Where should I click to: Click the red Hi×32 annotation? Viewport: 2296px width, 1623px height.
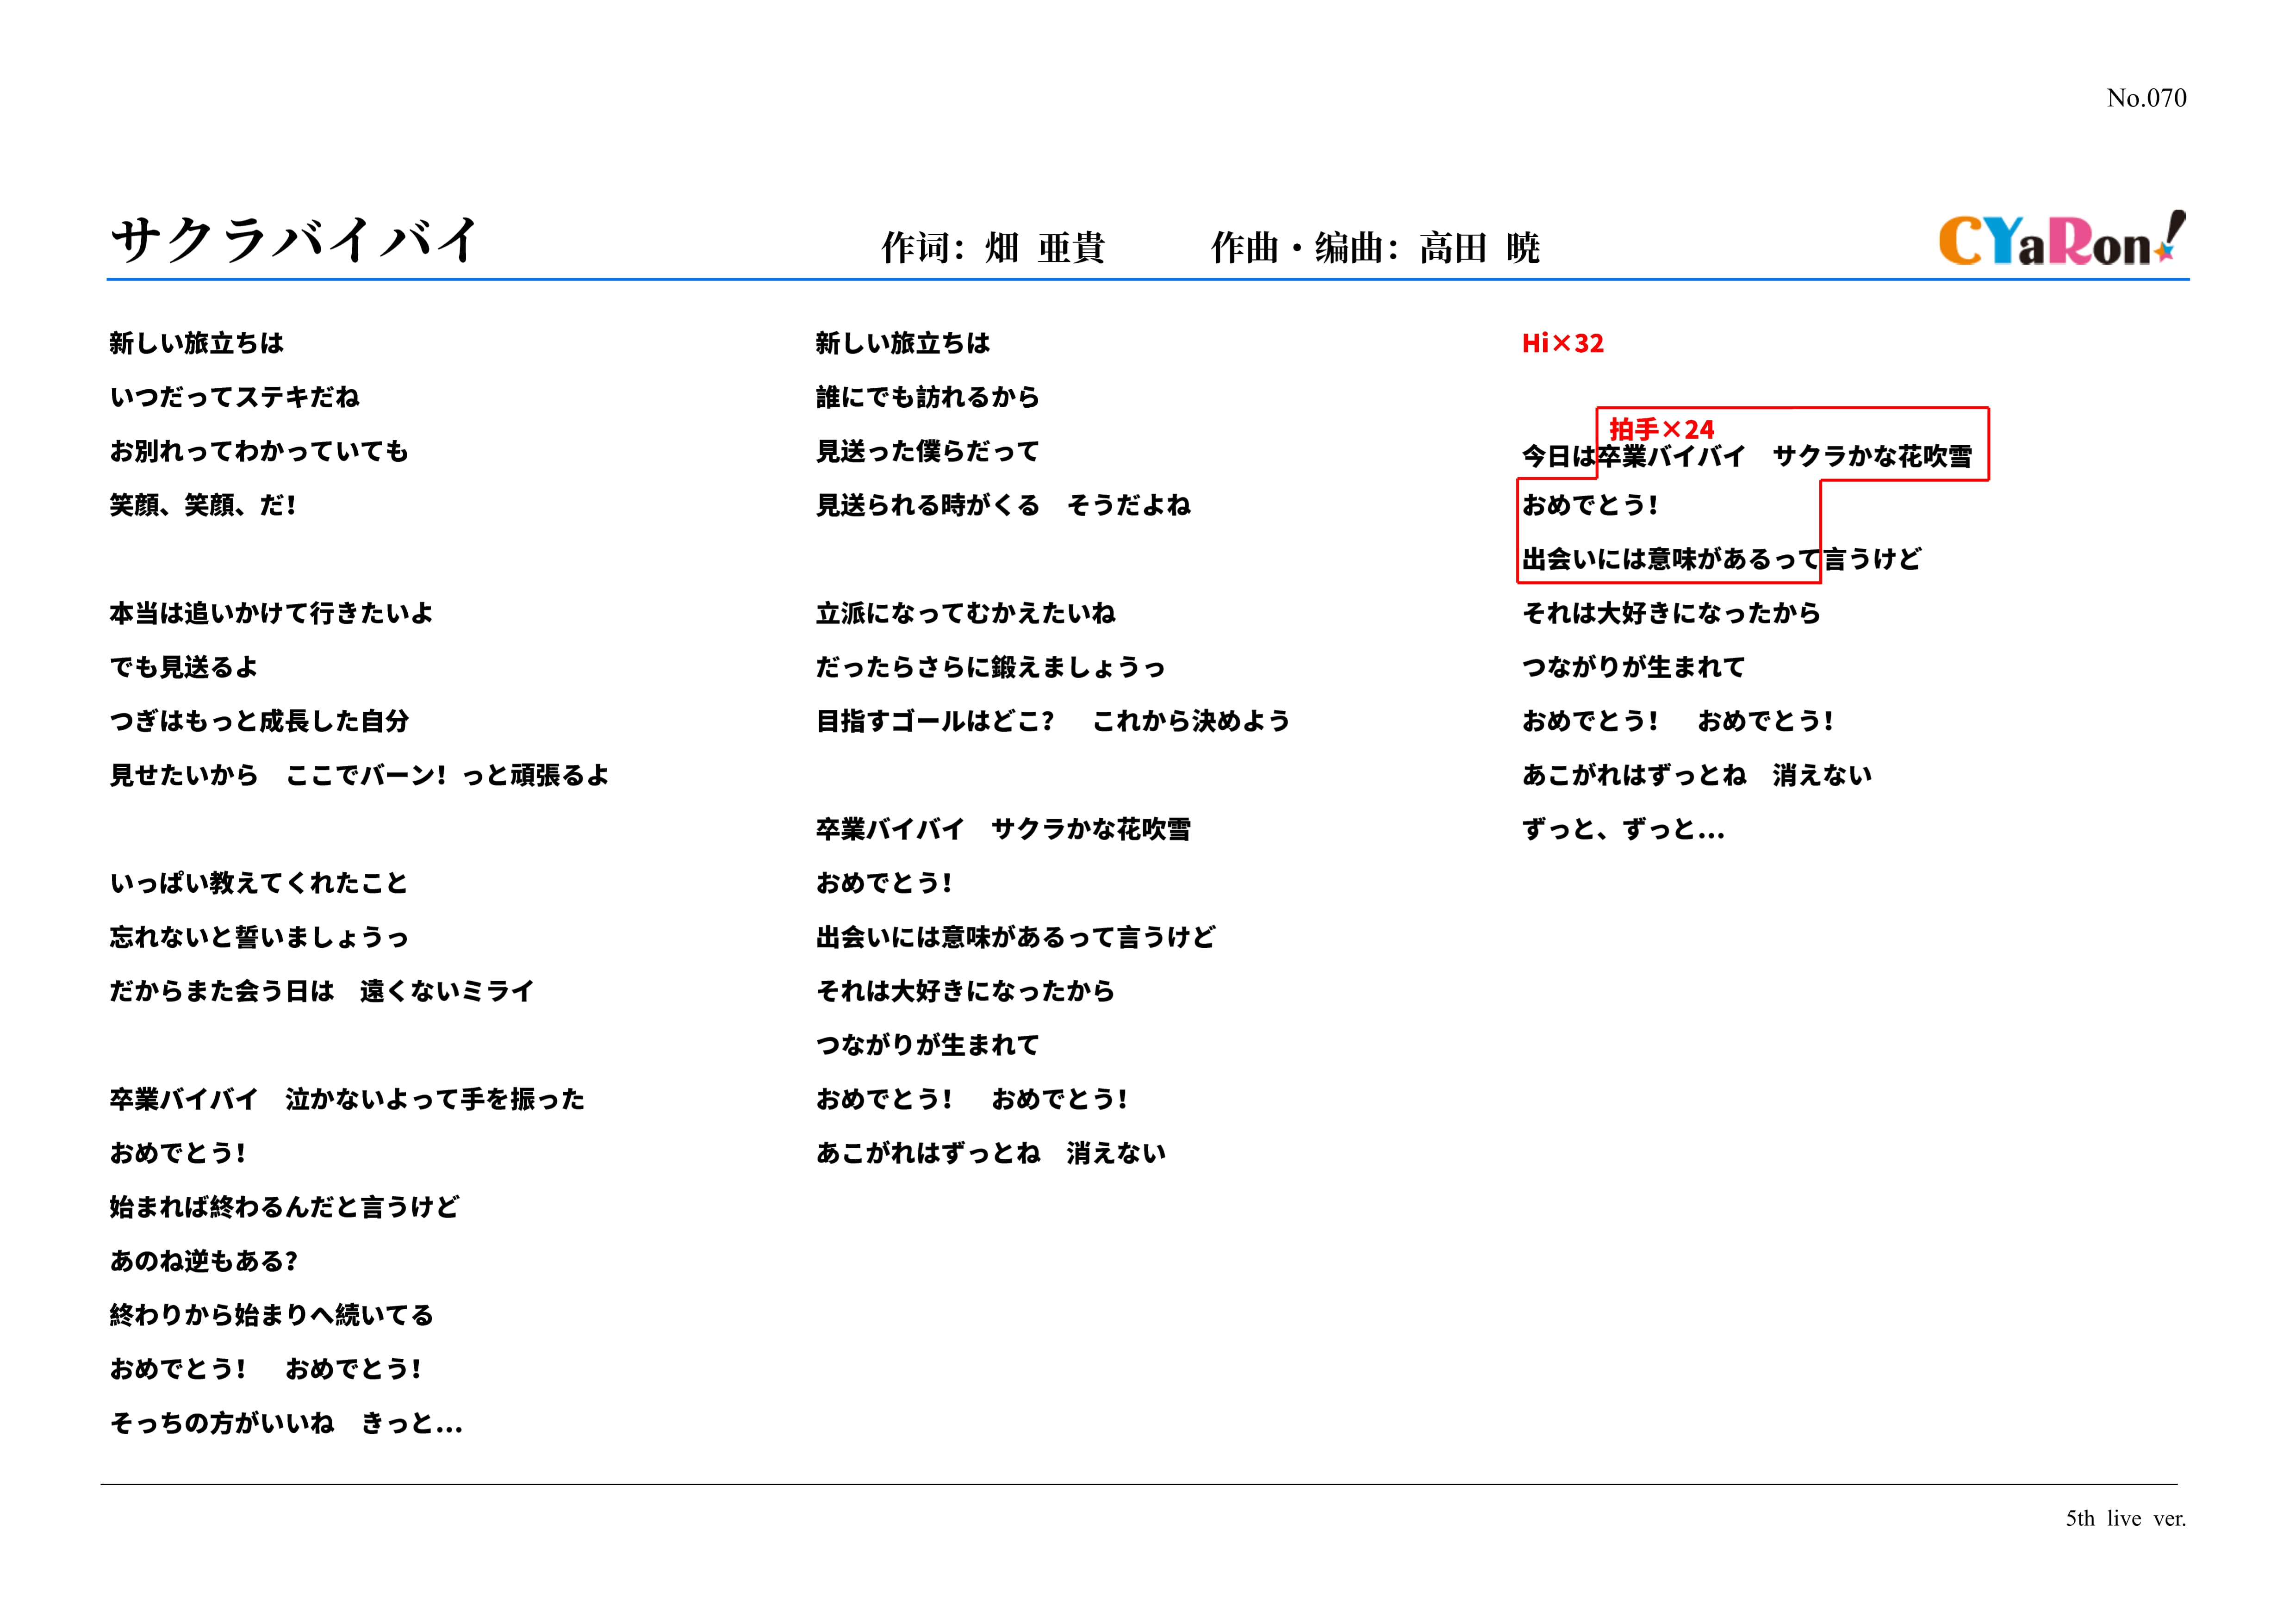point(1562,343)
